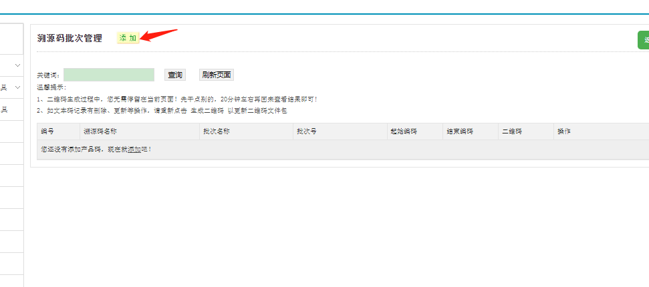
Task: Click the green keyword search input field
Action: pyautogui.click(x=109, y=75)
